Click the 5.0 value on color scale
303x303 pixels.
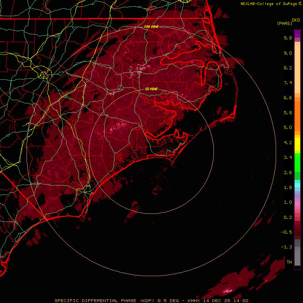point(288,128)
